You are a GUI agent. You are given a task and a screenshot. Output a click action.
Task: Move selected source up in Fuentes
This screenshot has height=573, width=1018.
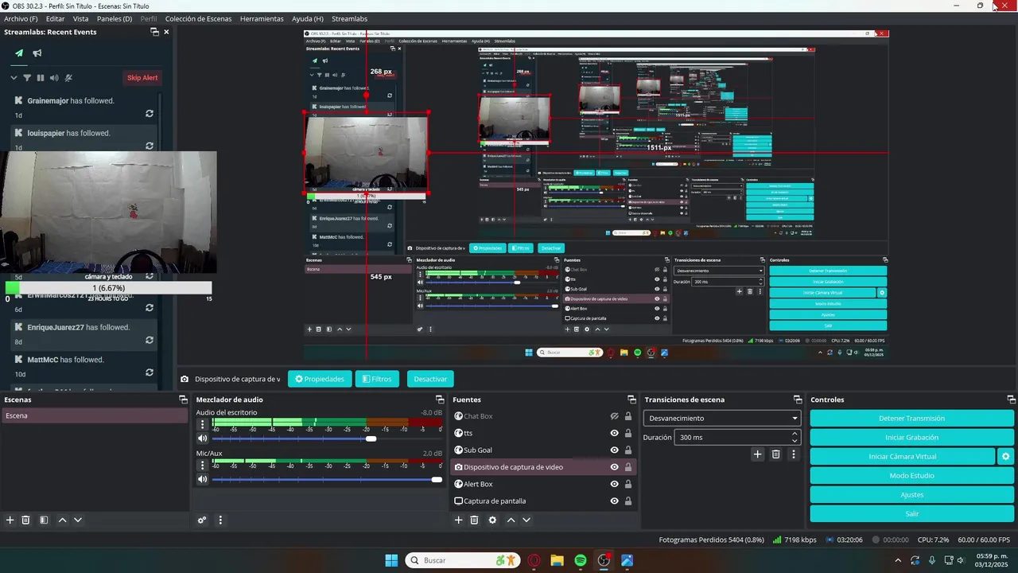(511, 520)
